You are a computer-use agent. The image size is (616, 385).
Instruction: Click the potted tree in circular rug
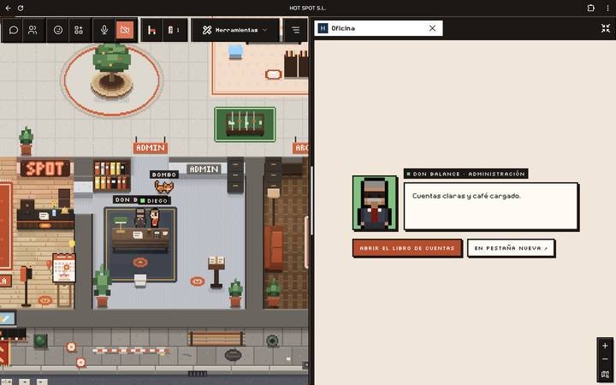point(111,70)
